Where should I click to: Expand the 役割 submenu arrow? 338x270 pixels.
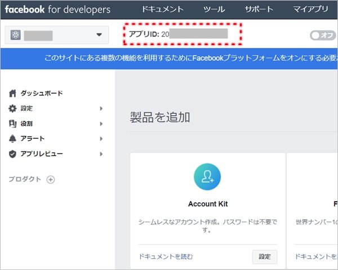[x=101, y=124]
